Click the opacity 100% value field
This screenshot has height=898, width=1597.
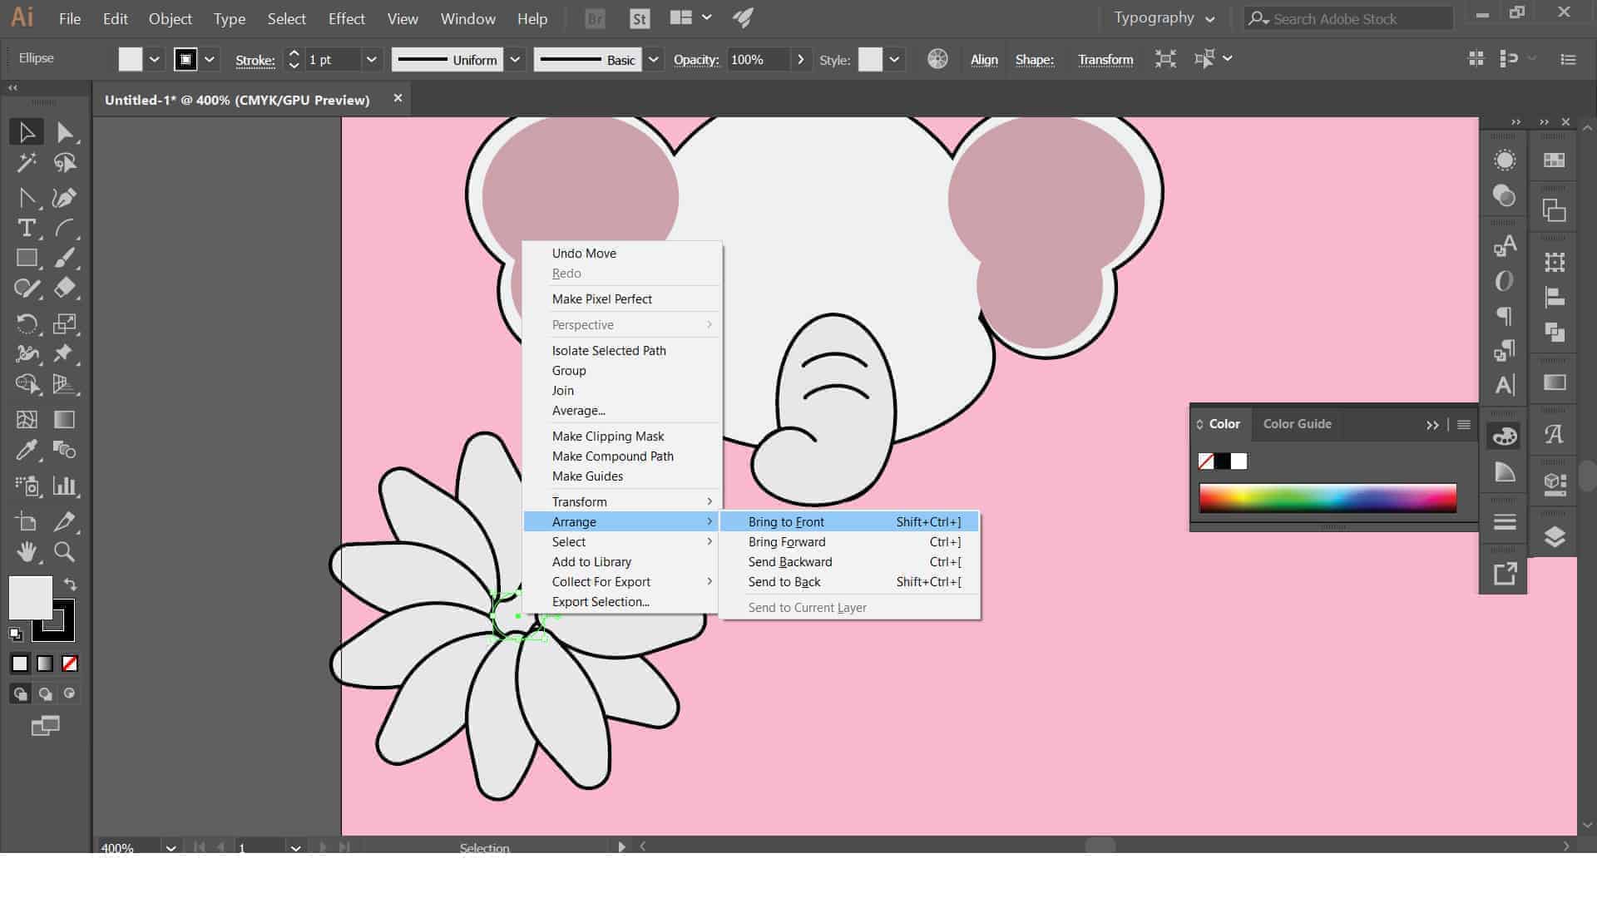point(757,59)
